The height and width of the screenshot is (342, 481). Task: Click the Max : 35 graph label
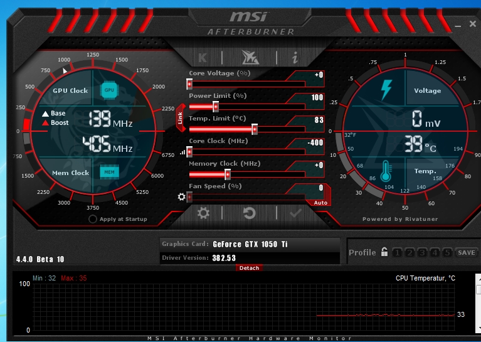pyautogui.click(x=73, y=278)
